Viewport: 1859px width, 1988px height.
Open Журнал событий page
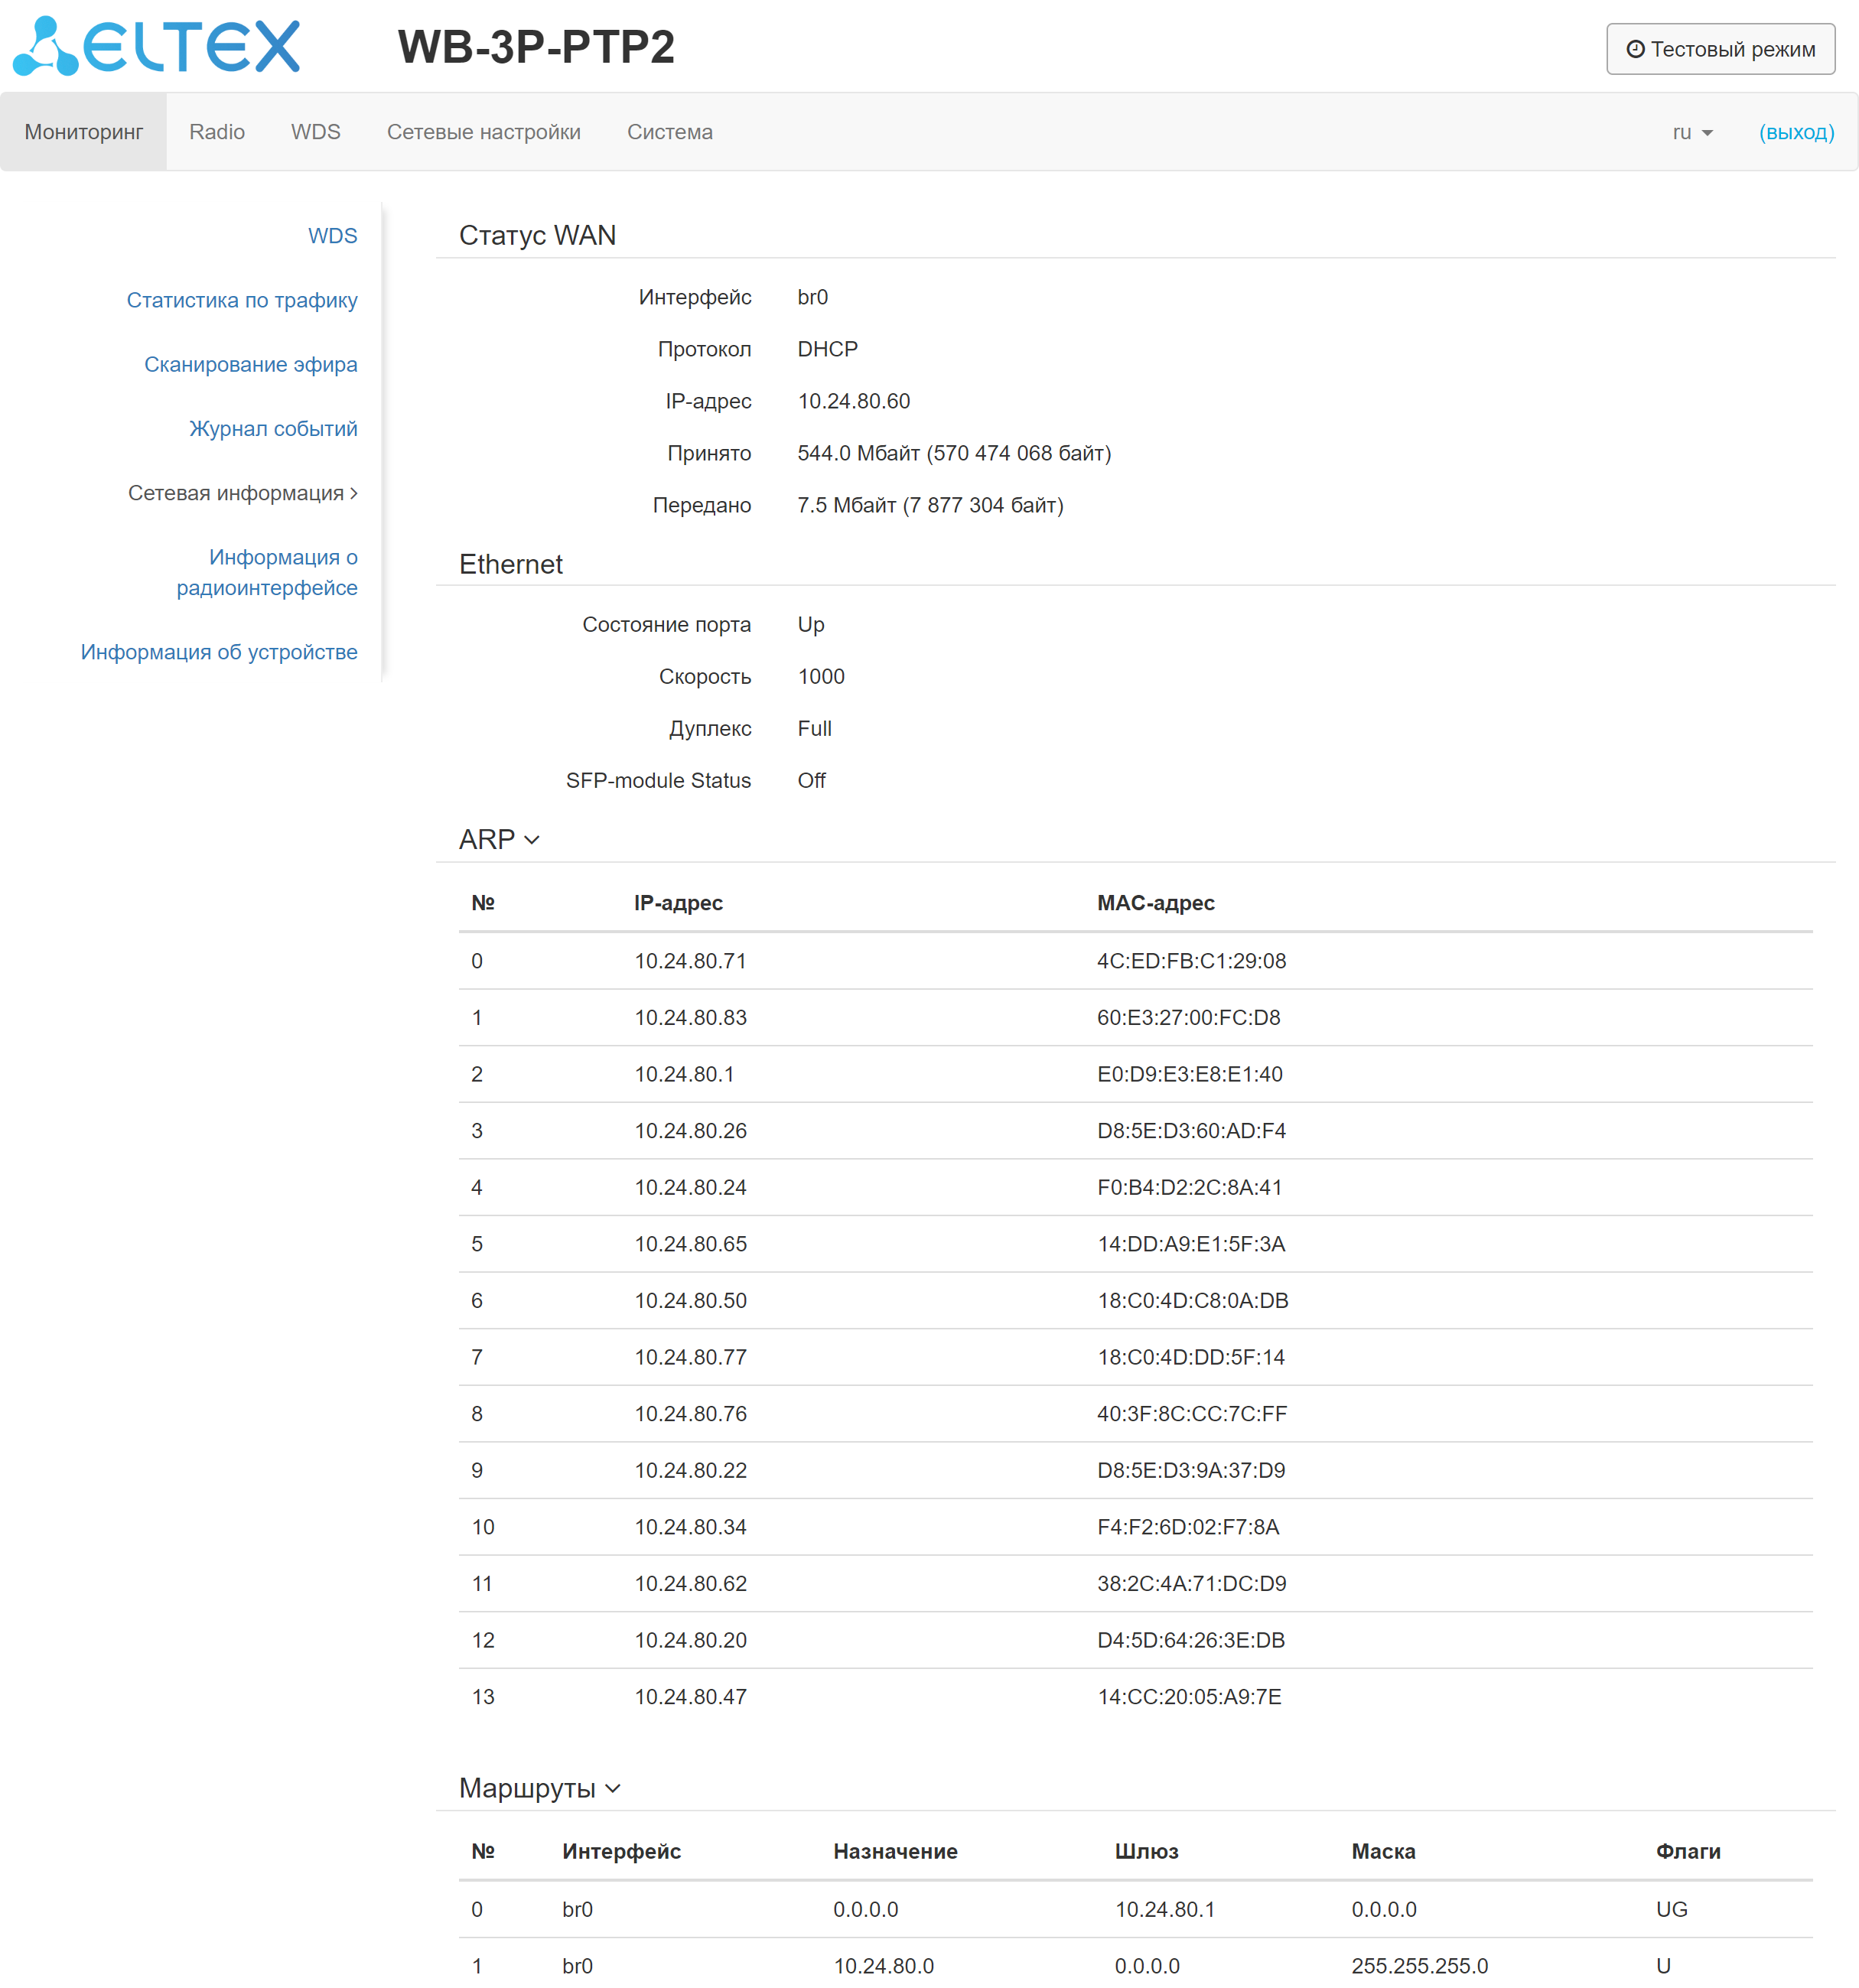273,429
